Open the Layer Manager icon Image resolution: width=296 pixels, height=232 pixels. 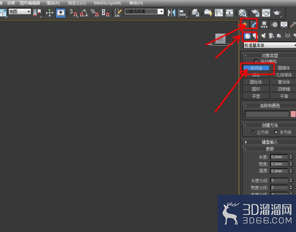pyautogui.click(x=195, y=13)
